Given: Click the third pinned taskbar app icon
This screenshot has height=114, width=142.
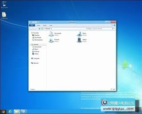Looking at the screenshot, I should [x=24, y=112].
